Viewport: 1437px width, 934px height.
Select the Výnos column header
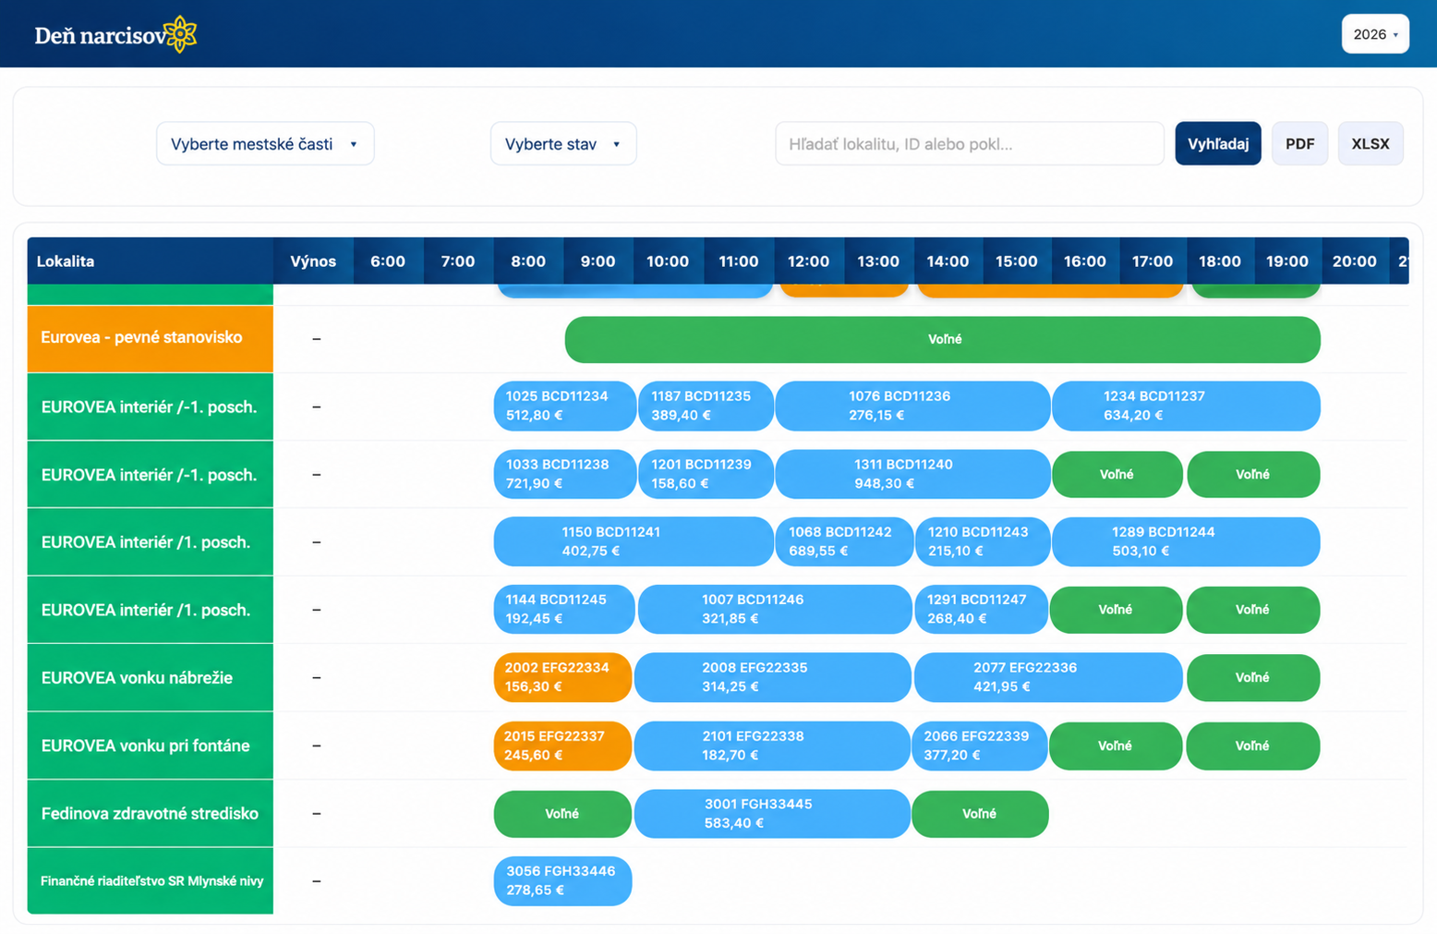click(x=313, y=261)
